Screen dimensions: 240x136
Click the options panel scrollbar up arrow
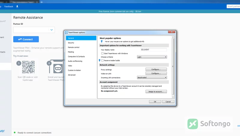[173, 37]
